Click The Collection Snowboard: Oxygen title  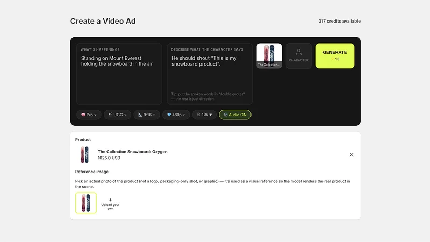[132, 152]
